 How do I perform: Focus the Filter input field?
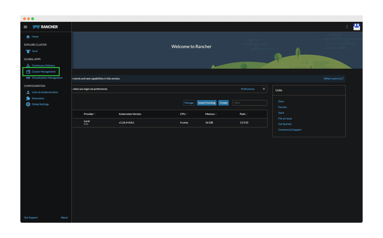(x=250, y=103)
